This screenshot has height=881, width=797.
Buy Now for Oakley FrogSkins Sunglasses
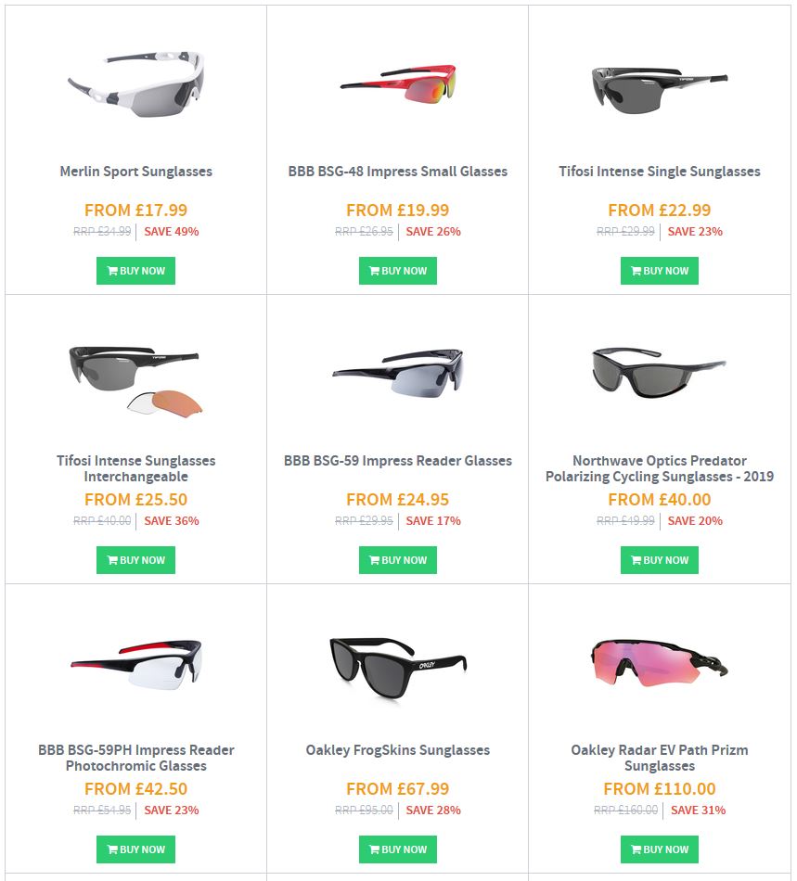click(x=398, y=849)
